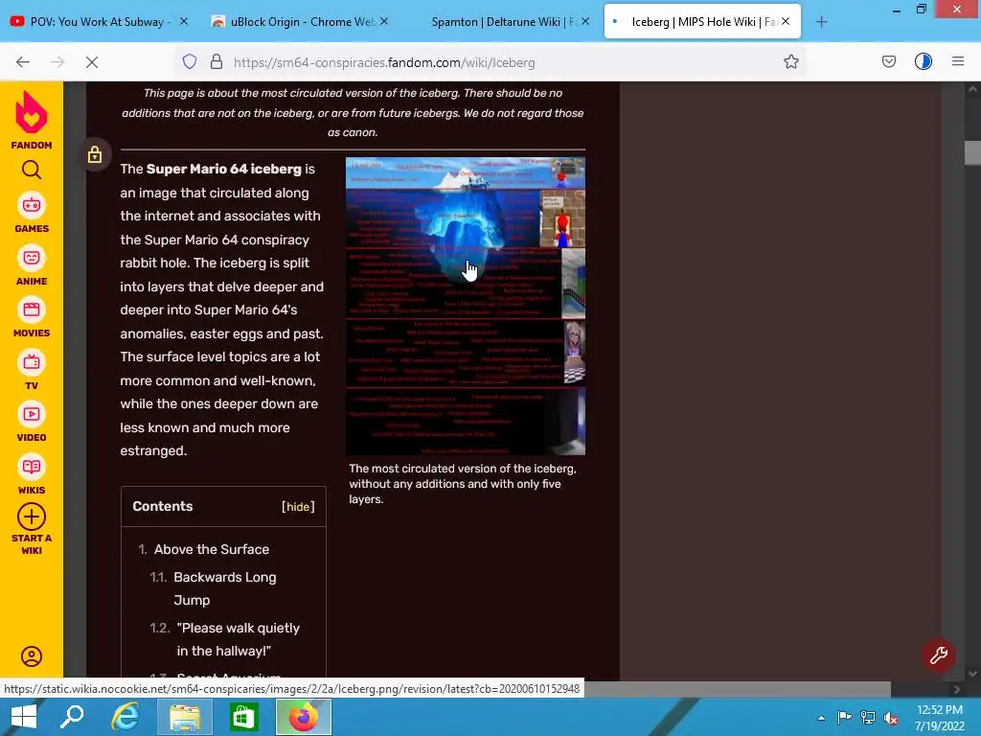Screen dimensions: 981x736
Task: Switch to the POV: You Work At Subway tab
Action: 99,22
